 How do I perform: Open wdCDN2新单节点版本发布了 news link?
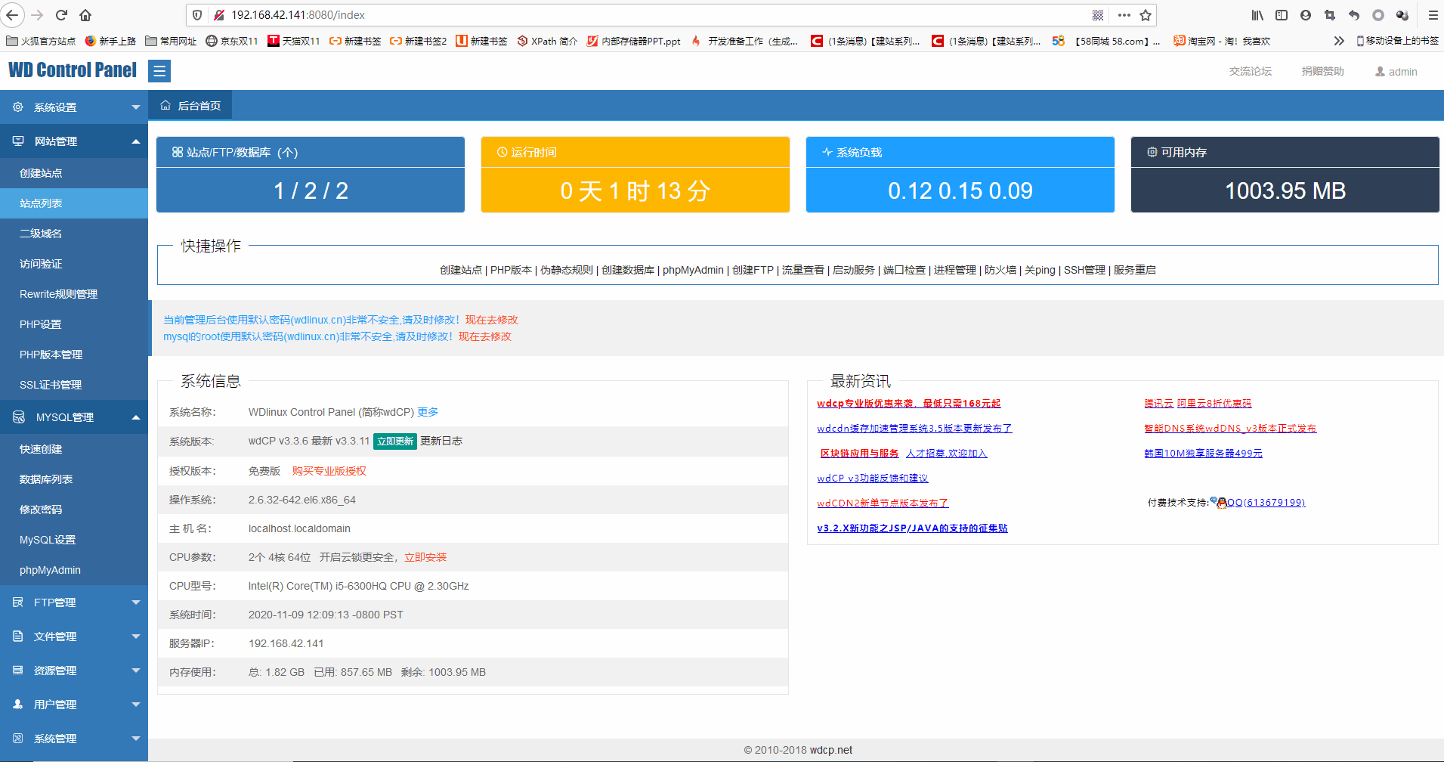(883, 503)
